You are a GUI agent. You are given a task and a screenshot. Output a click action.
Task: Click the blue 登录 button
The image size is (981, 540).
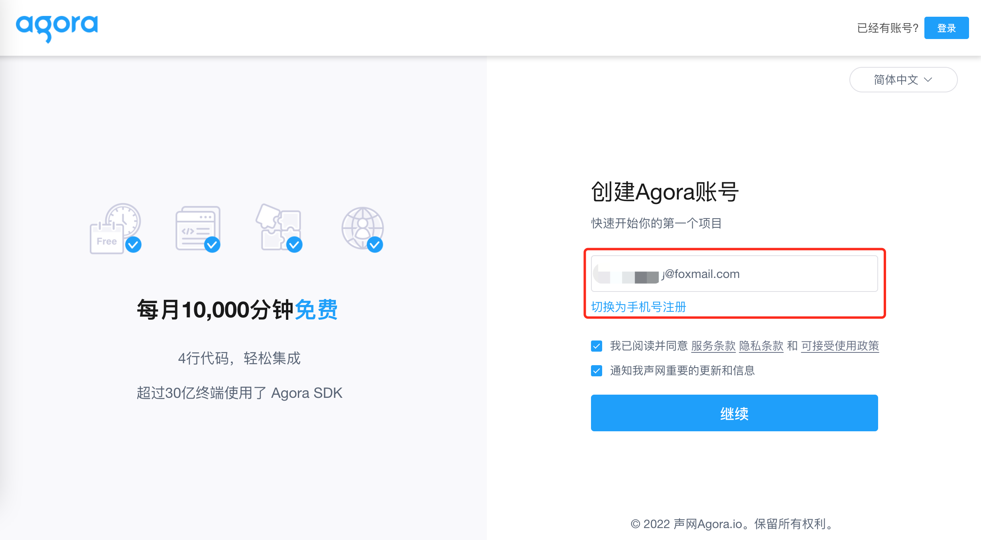coord(946,28)
